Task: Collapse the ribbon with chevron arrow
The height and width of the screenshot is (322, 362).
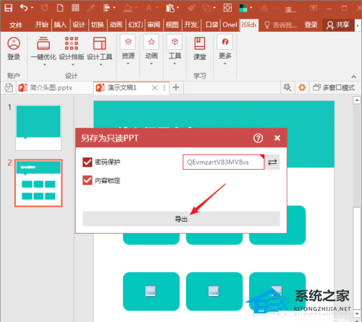Action: [353, 77]
